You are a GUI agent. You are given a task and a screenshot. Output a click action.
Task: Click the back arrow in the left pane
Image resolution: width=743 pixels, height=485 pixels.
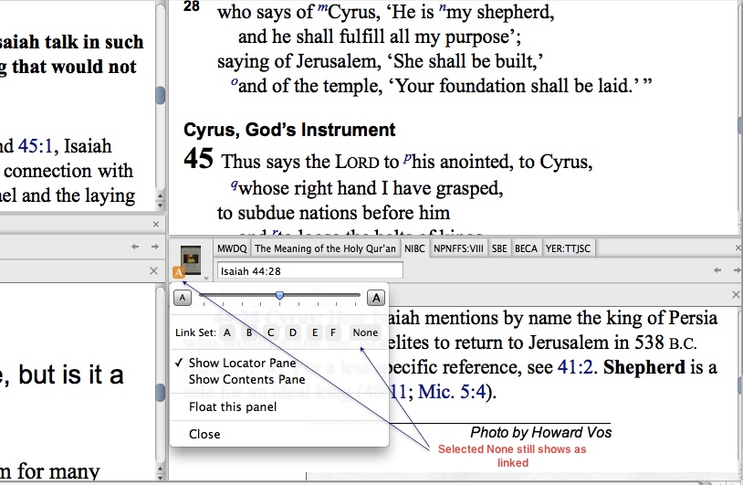click(135, 247)
